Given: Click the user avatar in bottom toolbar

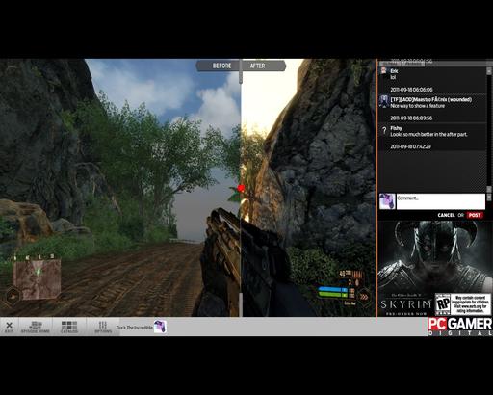Looking at the screenshot, I should click(160, 327).
